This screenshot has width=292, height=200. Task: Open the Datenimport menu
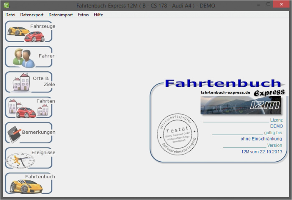[60, 15]
